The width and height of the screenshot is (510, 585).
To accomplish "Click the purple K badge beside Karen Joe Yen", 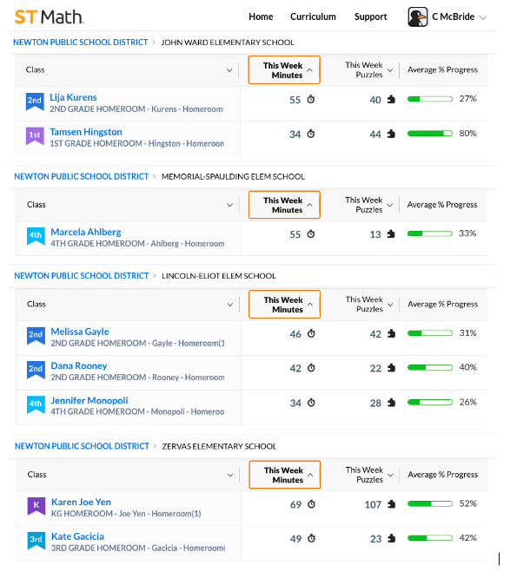I will (x=36, y=506).
